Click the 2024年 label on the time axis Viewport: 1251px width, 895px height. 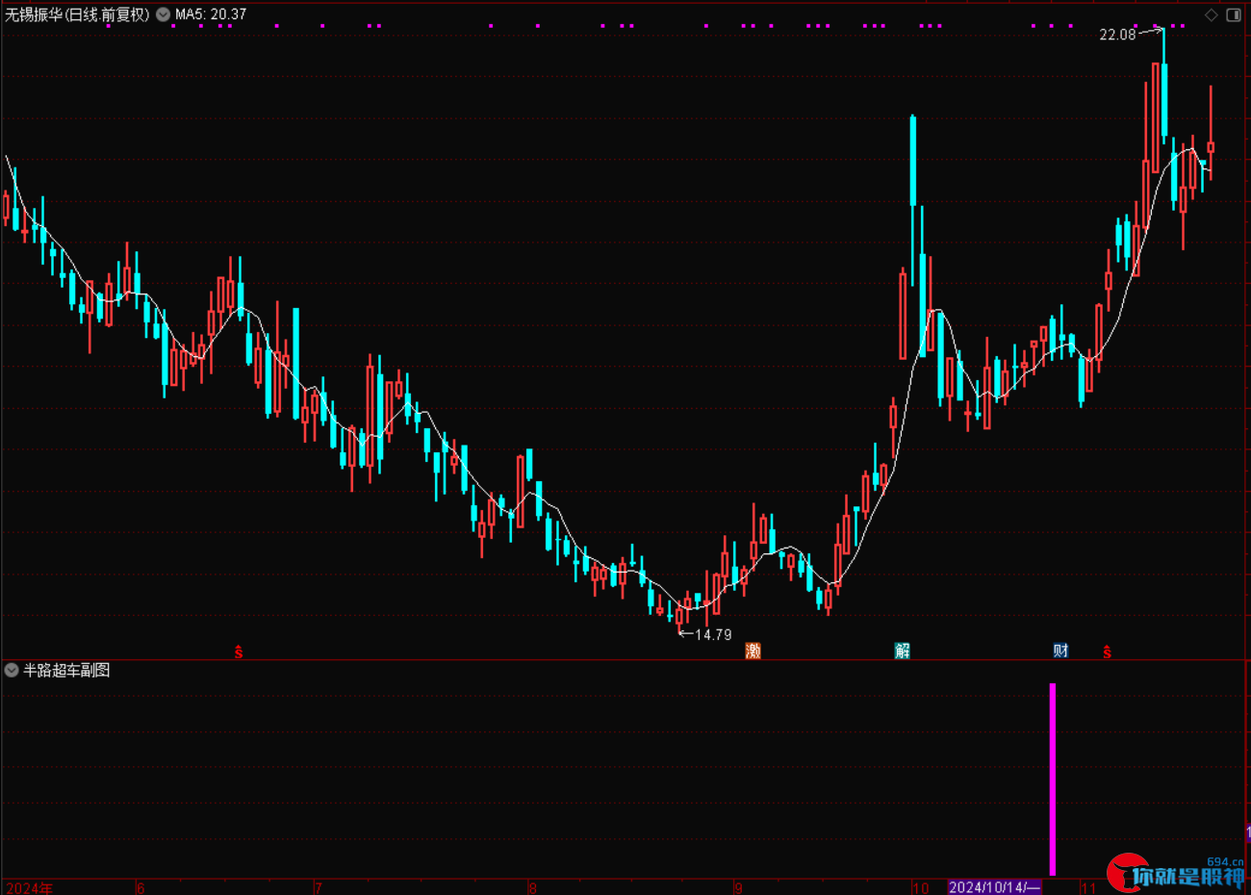(x=29, y=887)
